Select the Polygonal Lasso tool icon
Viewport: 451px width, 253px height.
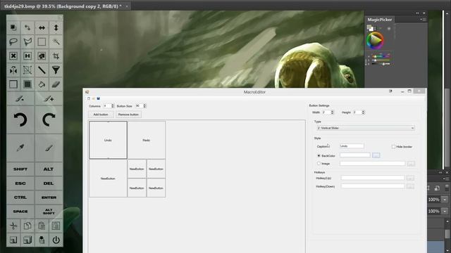(27, 42)
